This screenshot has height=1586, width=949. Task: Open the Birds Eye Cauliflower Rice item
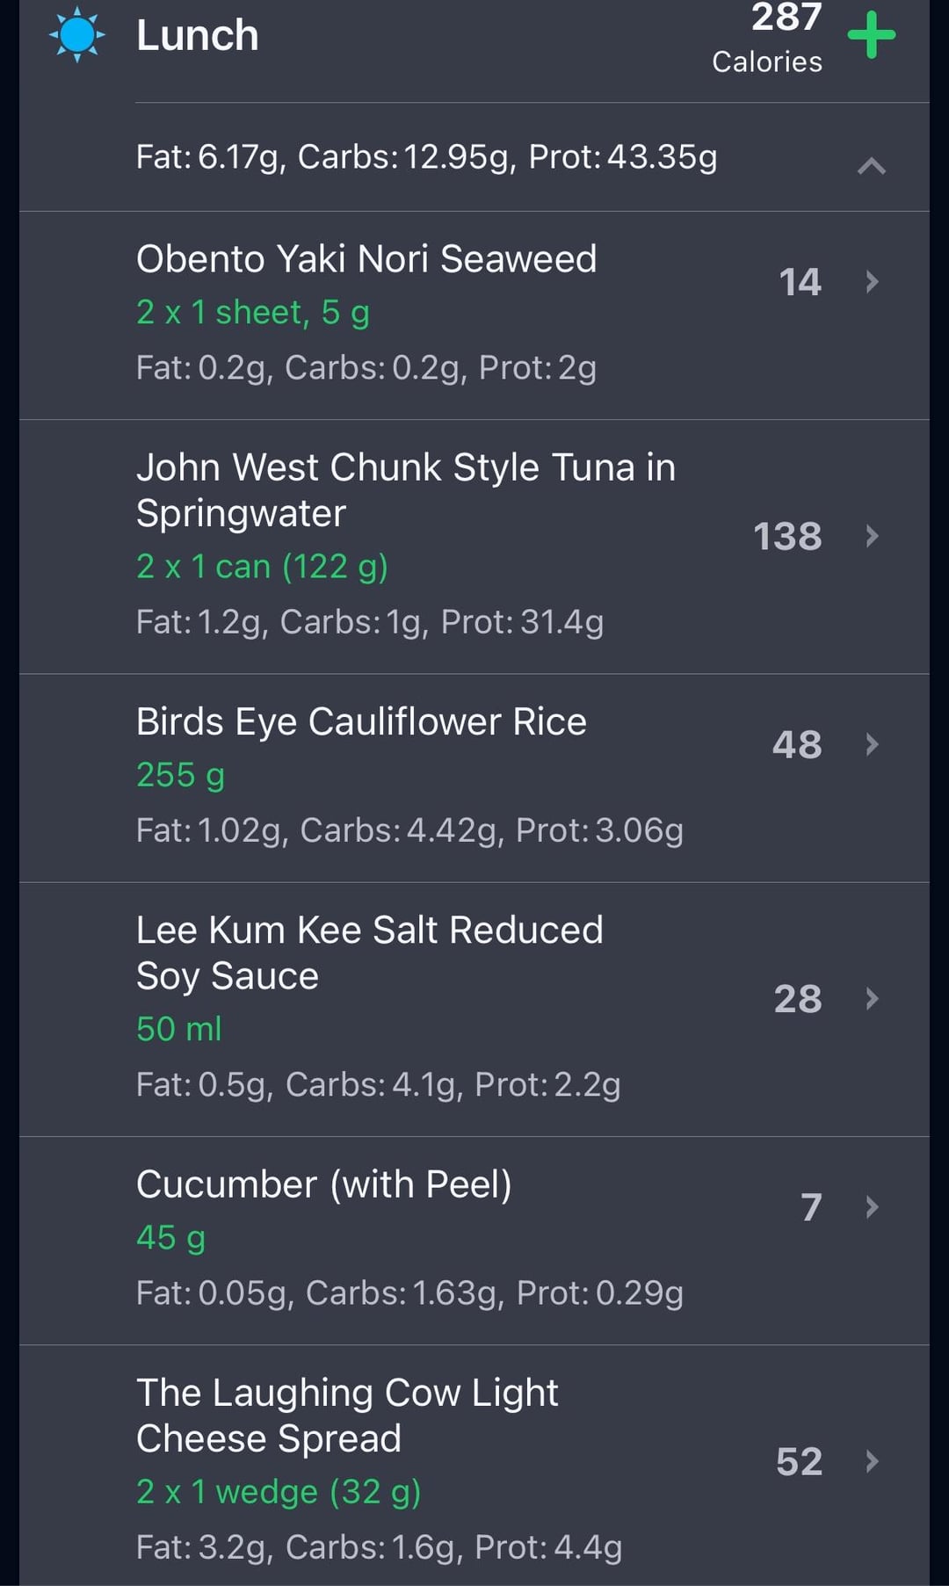coord(474,779)
